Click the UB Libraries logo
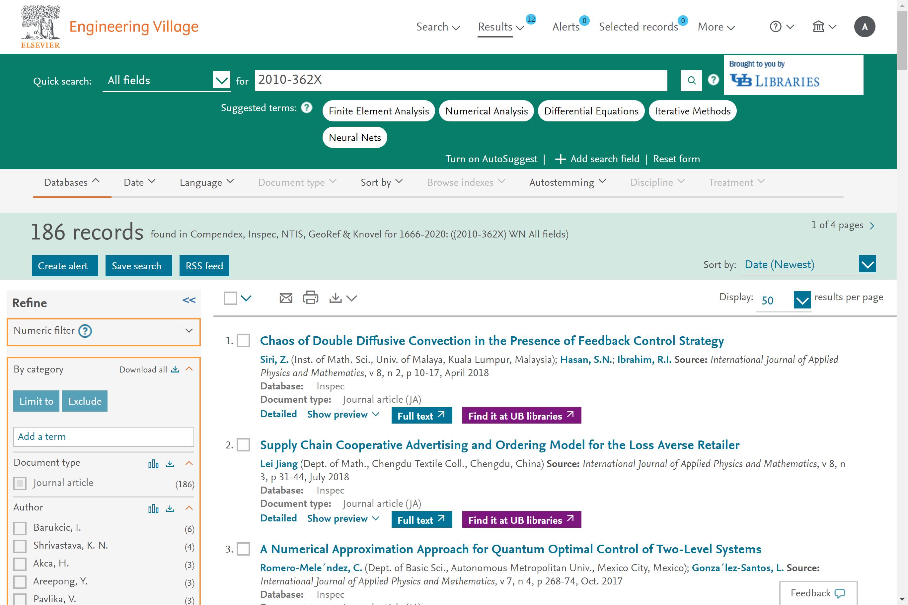The height and width of the screenshot is (605, 908). click(x=774, y=81)
